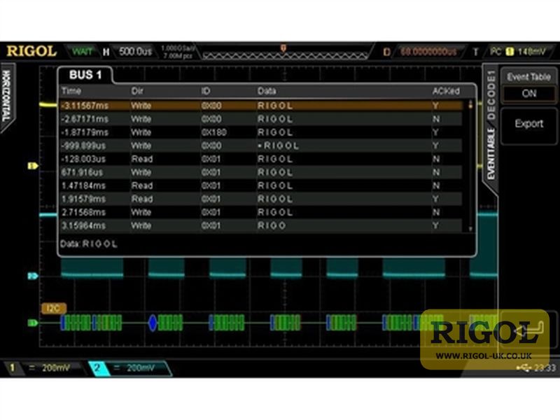Select channel 1 200mV scale label

pos(56,368)
